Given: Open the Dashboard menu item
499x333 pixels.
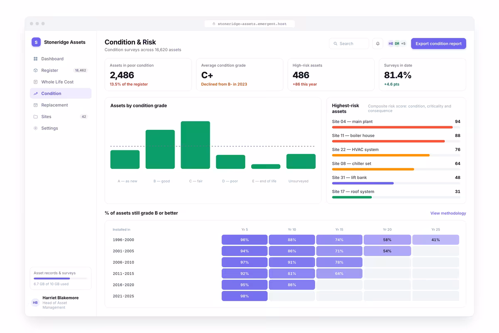Looking at the screenshot, I should tap(61, 59).
